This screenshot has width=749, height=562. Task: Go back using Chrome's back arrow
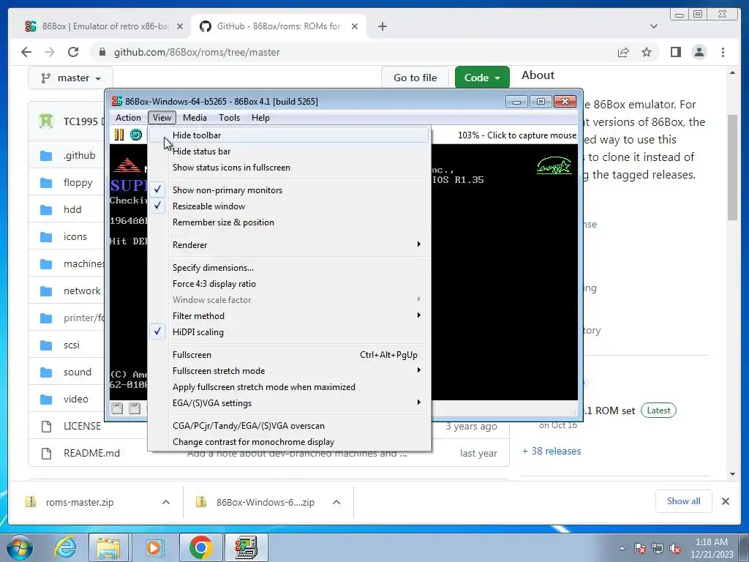[x=26, y=52]
